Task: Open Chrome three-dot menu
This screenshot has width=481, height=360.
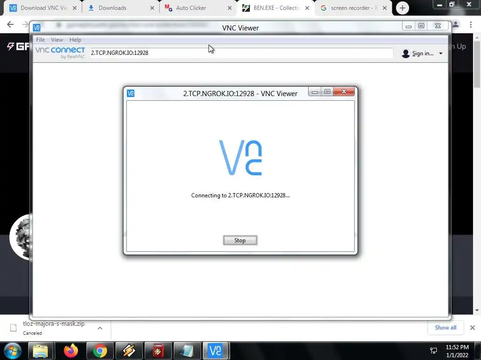Action: point(471,24)
